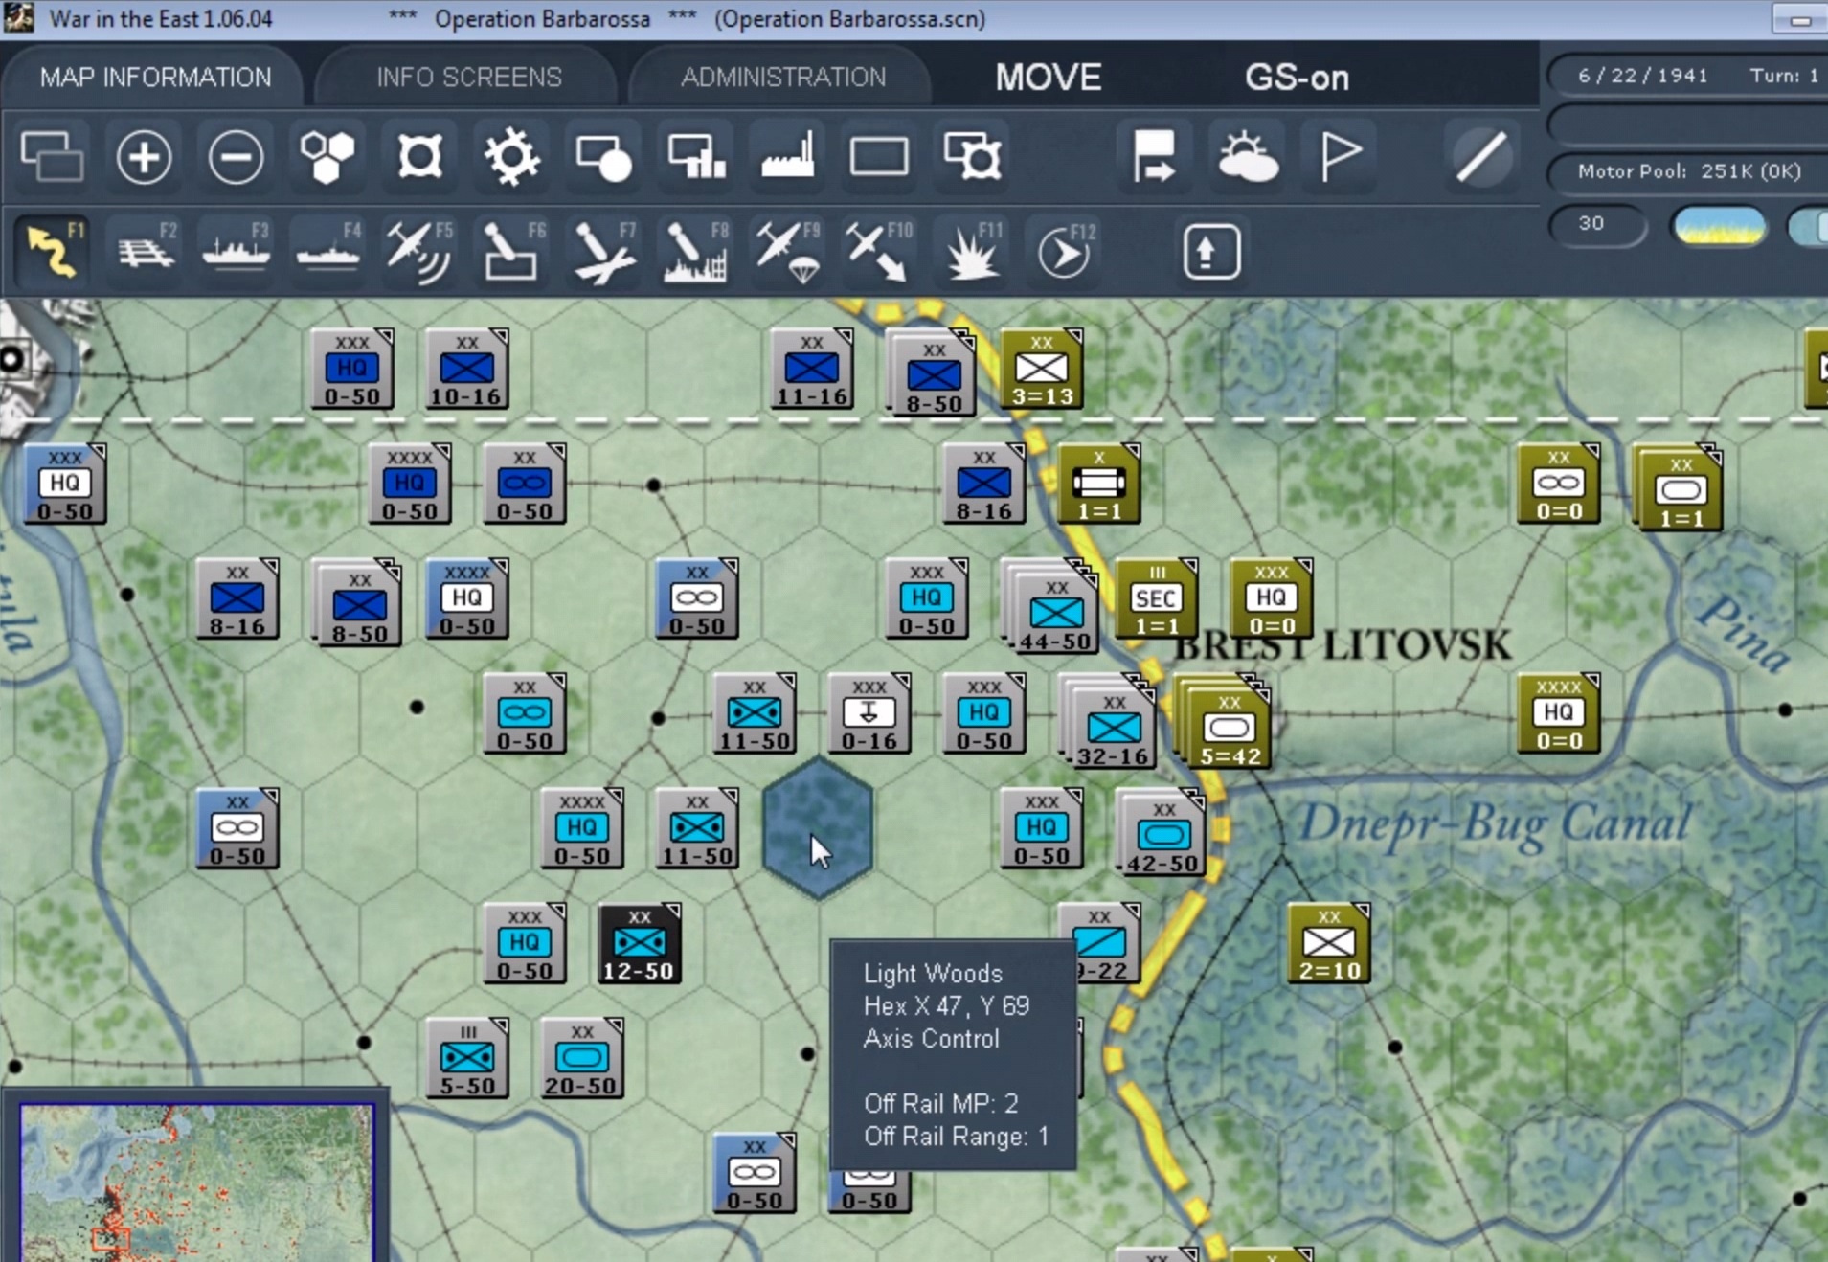The width and height of the screenshot is (1828, 1262).
Task: Click the rectangle with solid circle icon
Action: (603, 156)
